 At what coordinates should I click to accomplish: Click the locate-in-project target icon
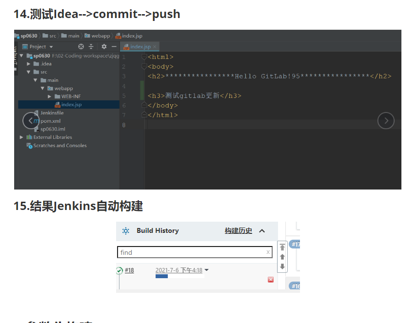click(x=81, y=47)
